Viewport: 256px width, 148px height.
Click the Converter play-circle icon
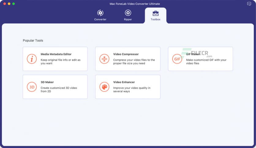point(100,13)
